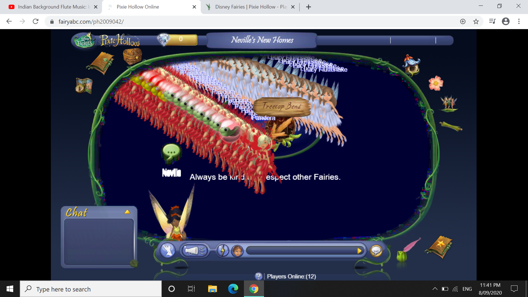
Task: Switch to the Disney Fairies Pixie Hollow tab
Action: [248, 7]
